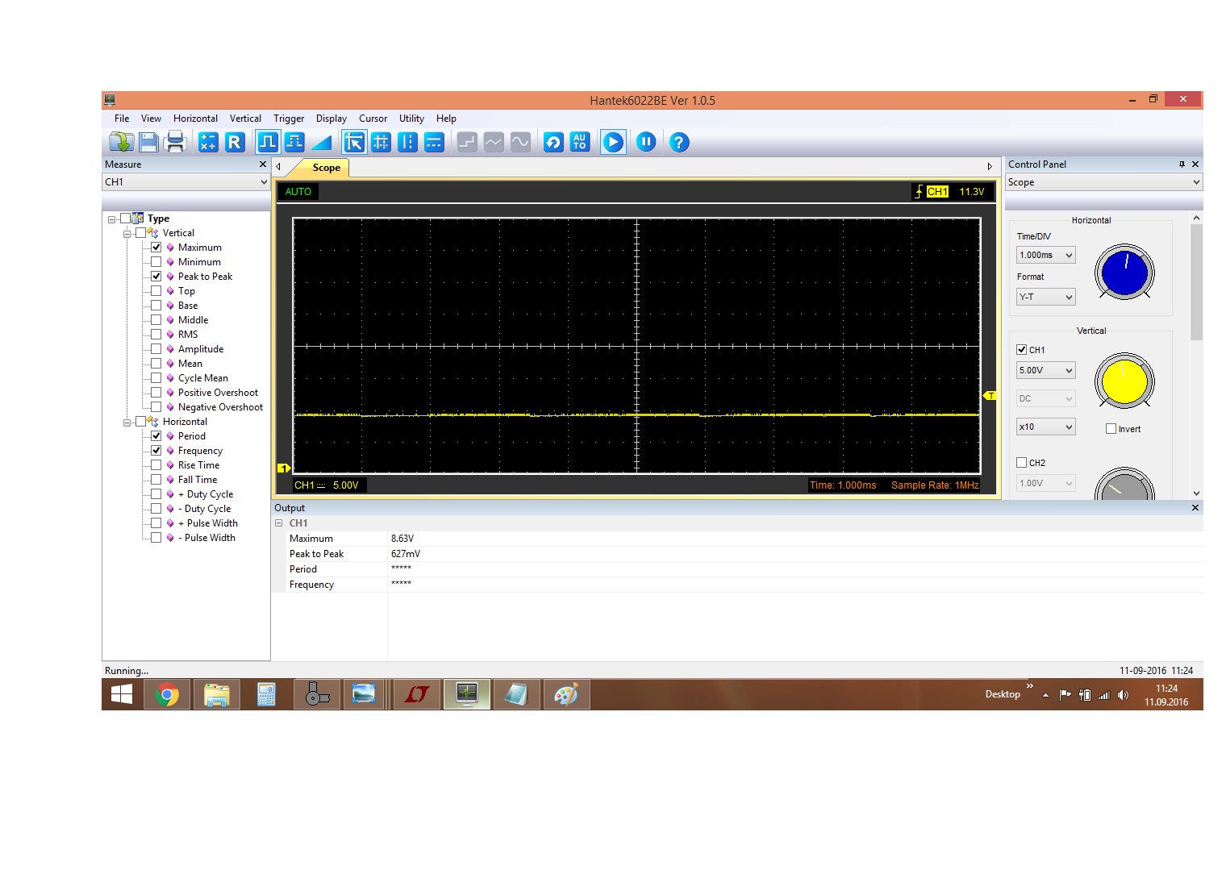
Task: Tick the RMS measurement checkbox
Action: pyautogui.click(x=156, y=335)
